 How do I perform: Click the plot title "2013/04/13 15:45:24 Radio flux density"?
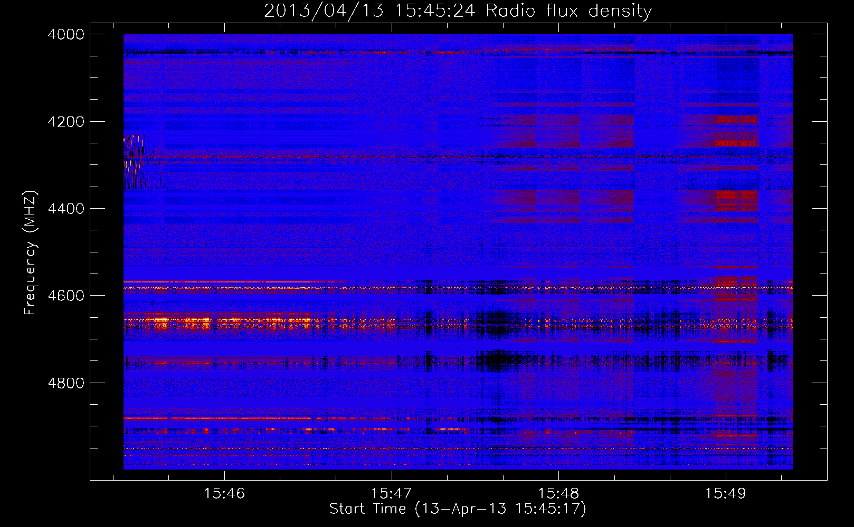click(458, 11)
